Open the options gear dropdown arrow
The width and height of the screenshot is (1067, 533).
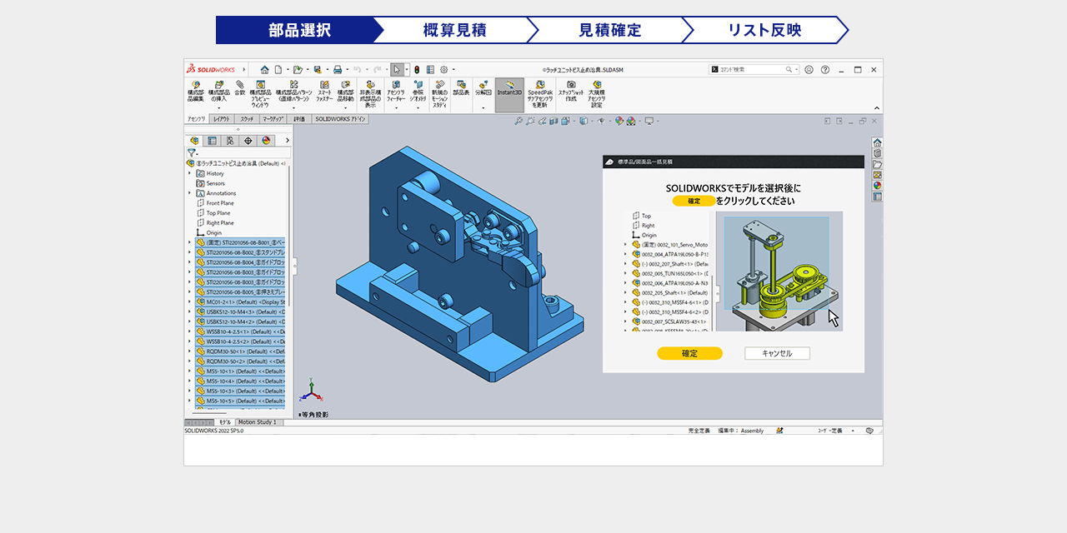(x=454, y=70)
